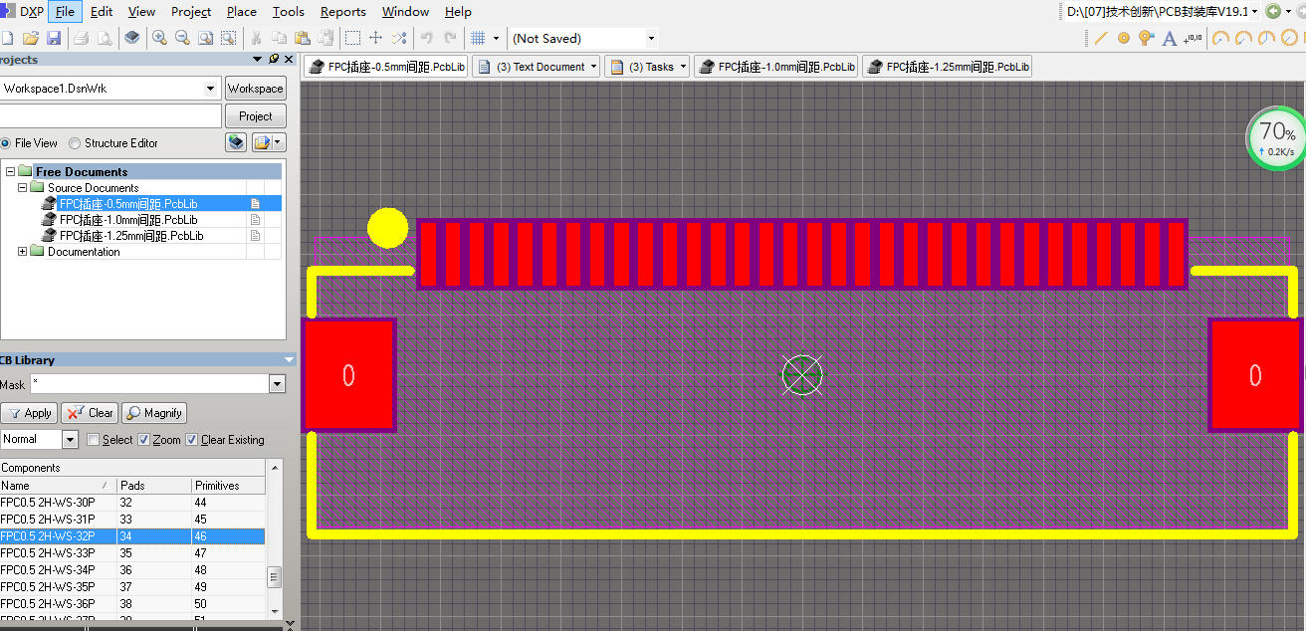This screenshot has height=631, width=1306.
Task: Switch to the FPC插座-1.25mm间距.PcbLib tab
Action: click(x=948, y=67)
